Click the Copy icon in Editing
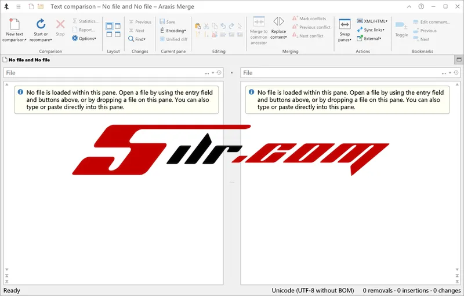Screen dimensions: 464x296 point(215,26)
